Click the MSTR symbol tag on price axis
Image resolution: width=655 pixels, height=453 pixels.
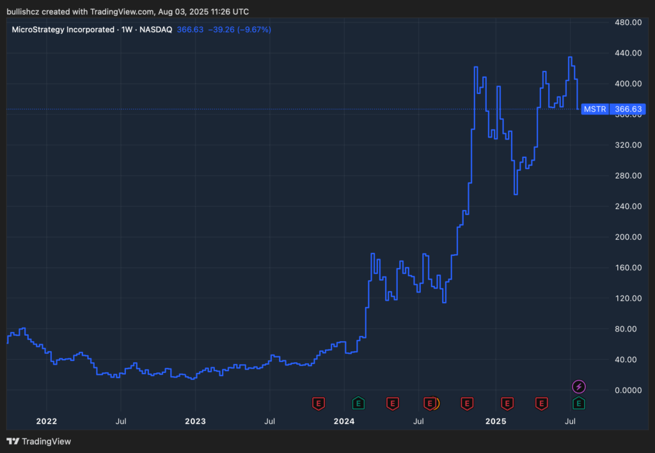595,109
